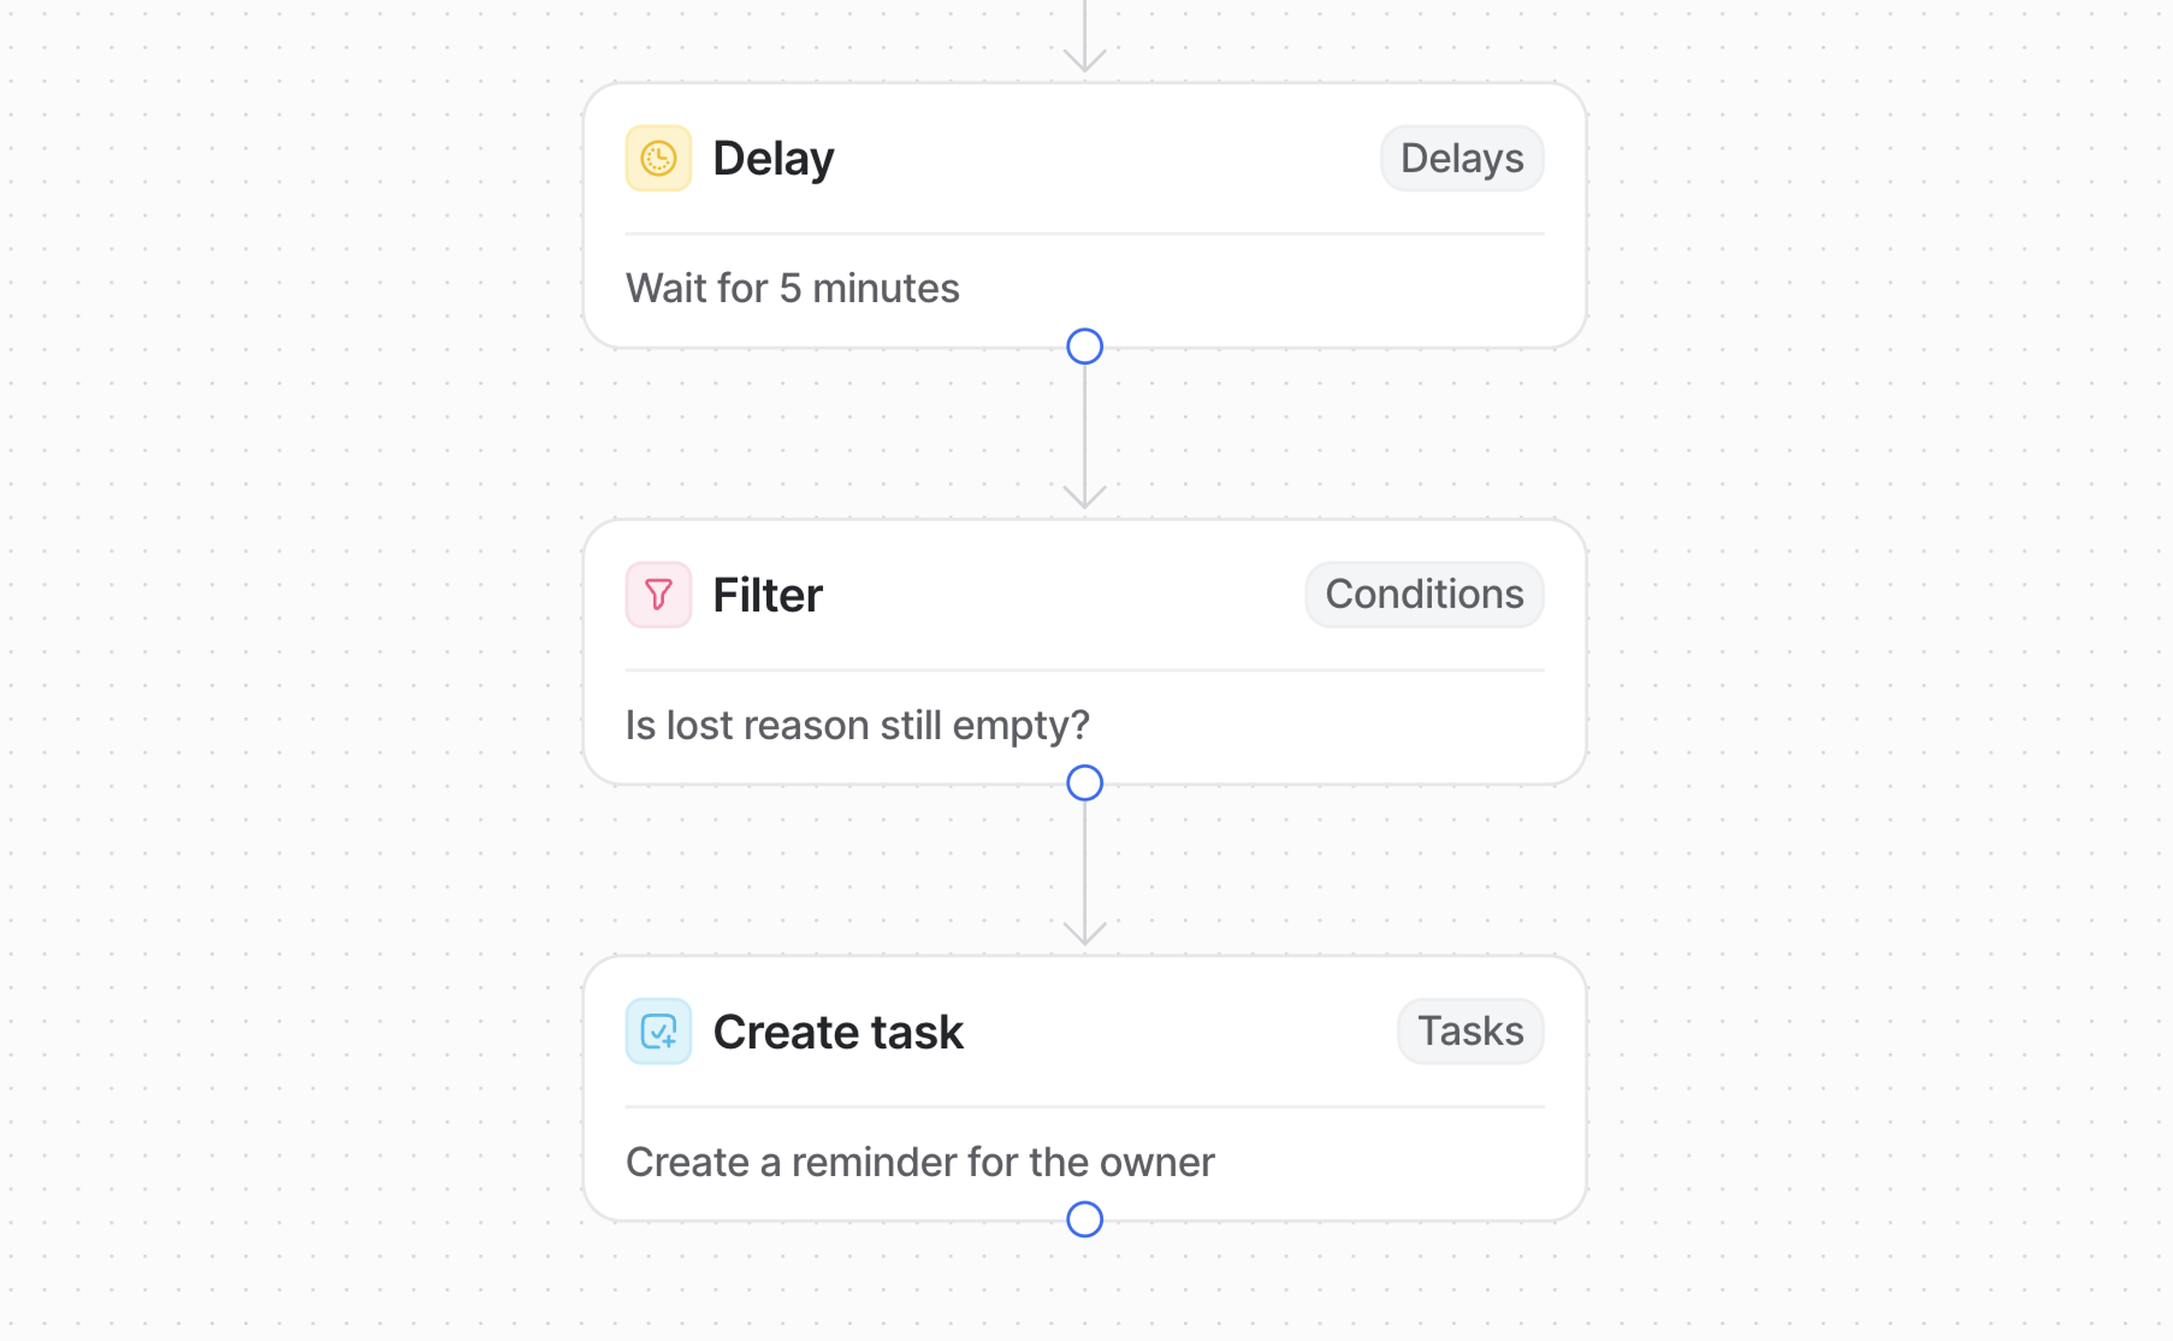The width and height of the screenshot is (2173, 1341).
Task: Click the Delays category tag
Action: 1461,158
